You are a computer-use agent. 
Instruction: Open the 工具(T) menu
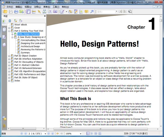56,7
